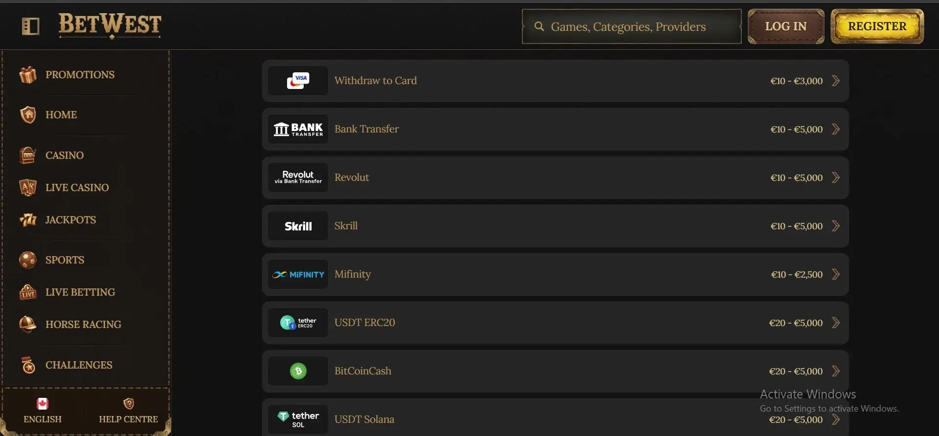Image resolution: width=939 pixels, height=436 pixels.
Task: Change language via ENGLISH label
Action: click(43, 419)
